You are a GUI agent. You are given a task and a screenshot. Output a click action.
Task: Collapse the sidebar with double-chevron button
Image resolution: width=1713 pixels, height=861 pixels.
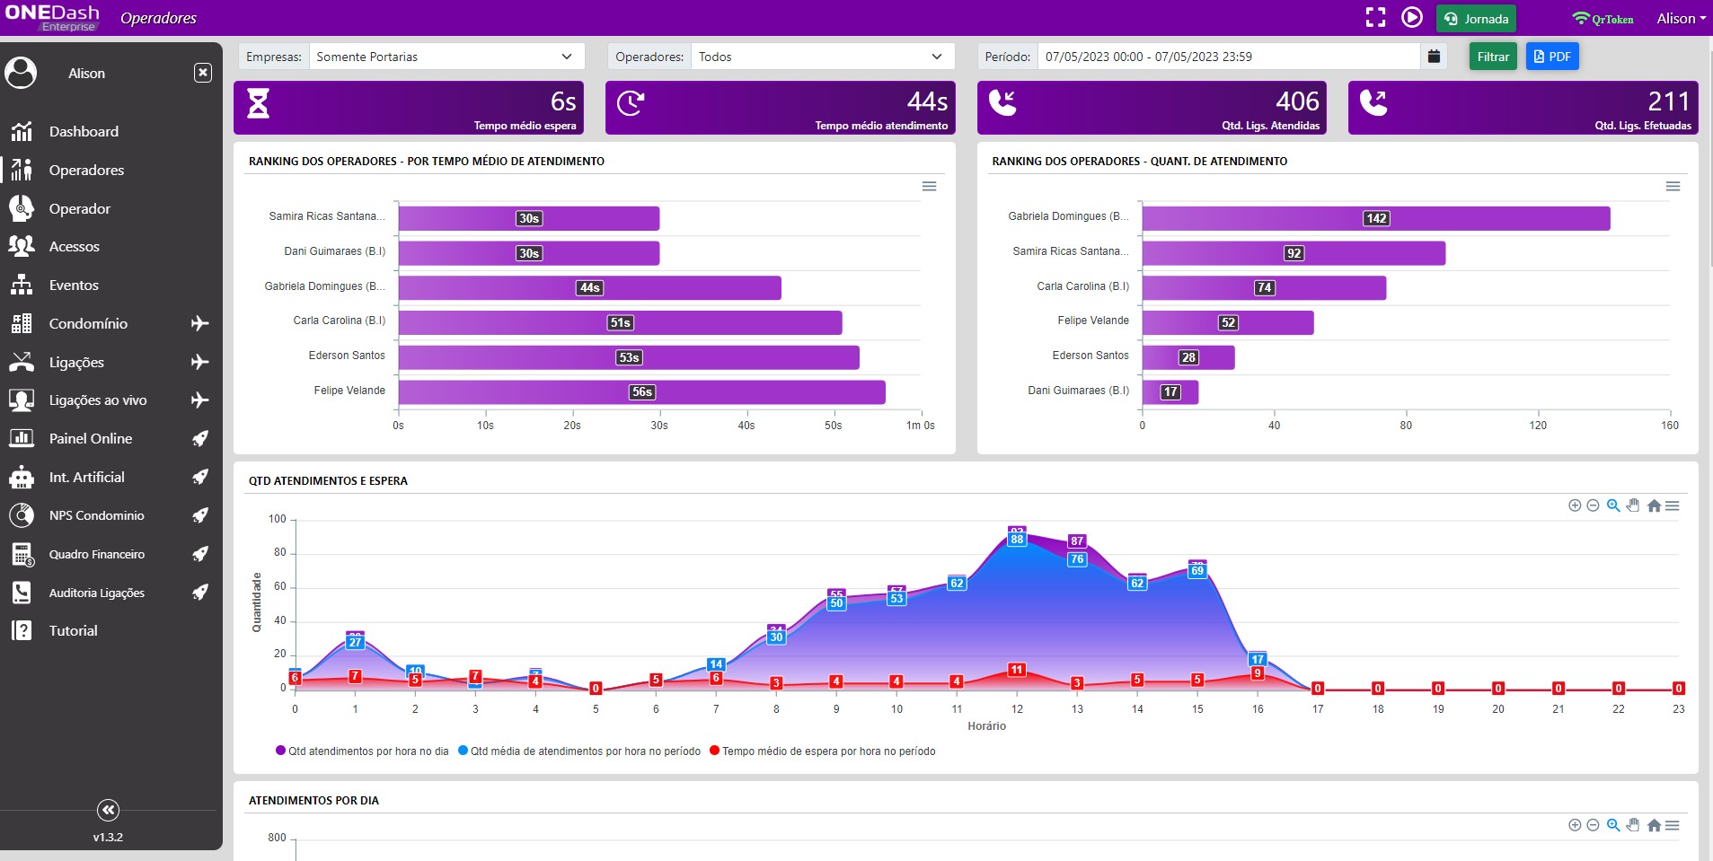108,811
